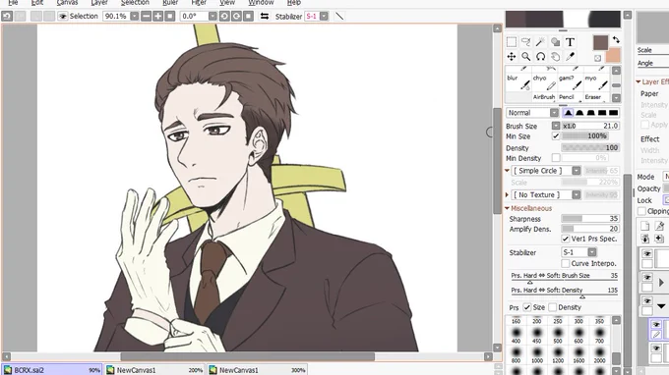This screenshot has width=669, height=375.
Task: Toggle Ver1 Prs Spec. checkbox
Action: click(566, 239)
